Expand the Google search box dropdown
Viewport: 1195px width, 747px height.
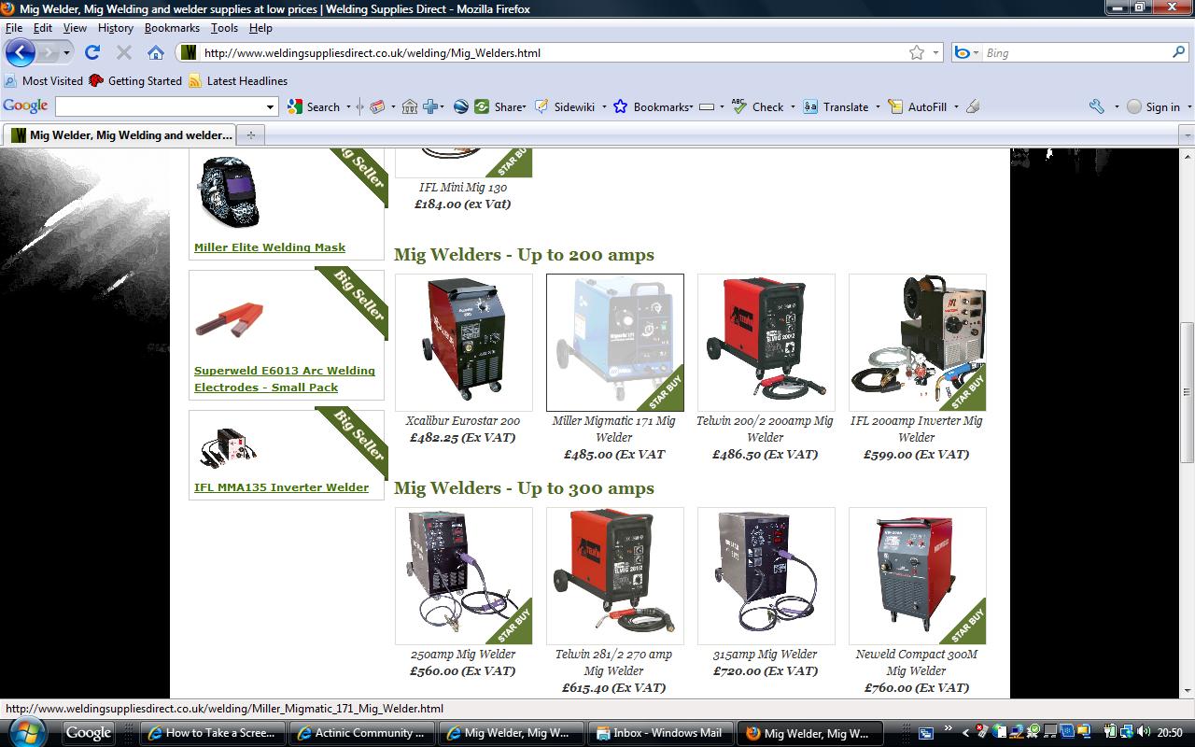click(x=271, y=106)
